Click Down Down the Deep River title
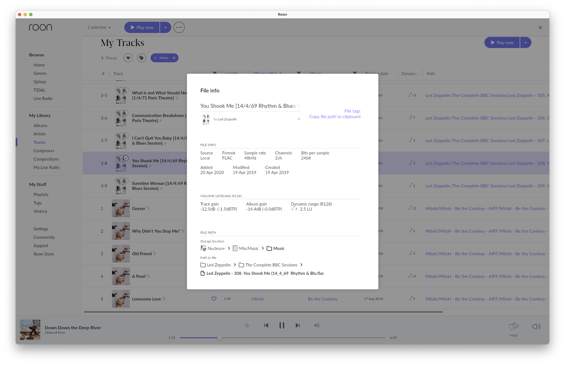The width and height of the screenshot is (565, 365). [x=73, y=328]
